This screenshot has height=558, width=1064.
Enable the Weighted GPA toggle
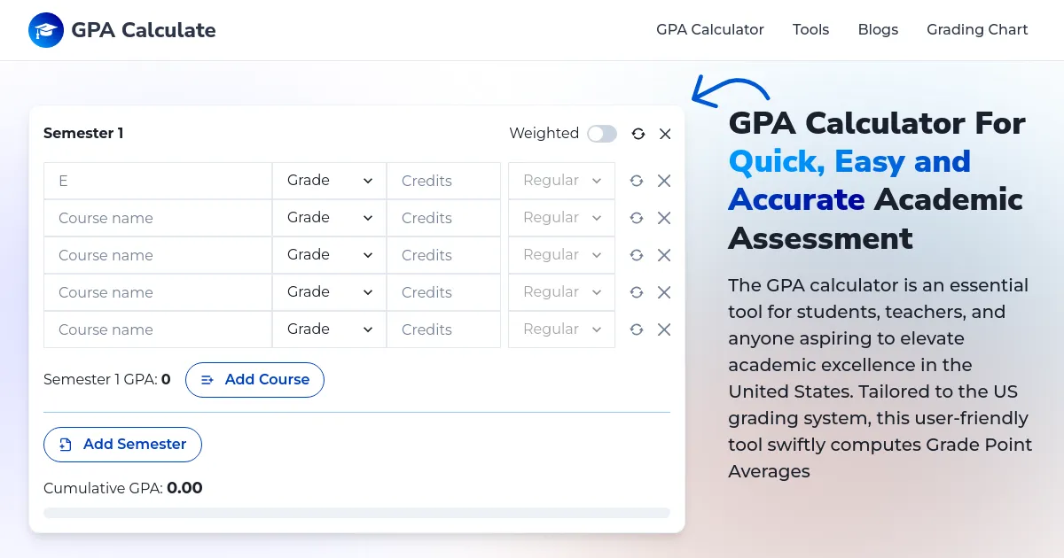coord(602,133)
